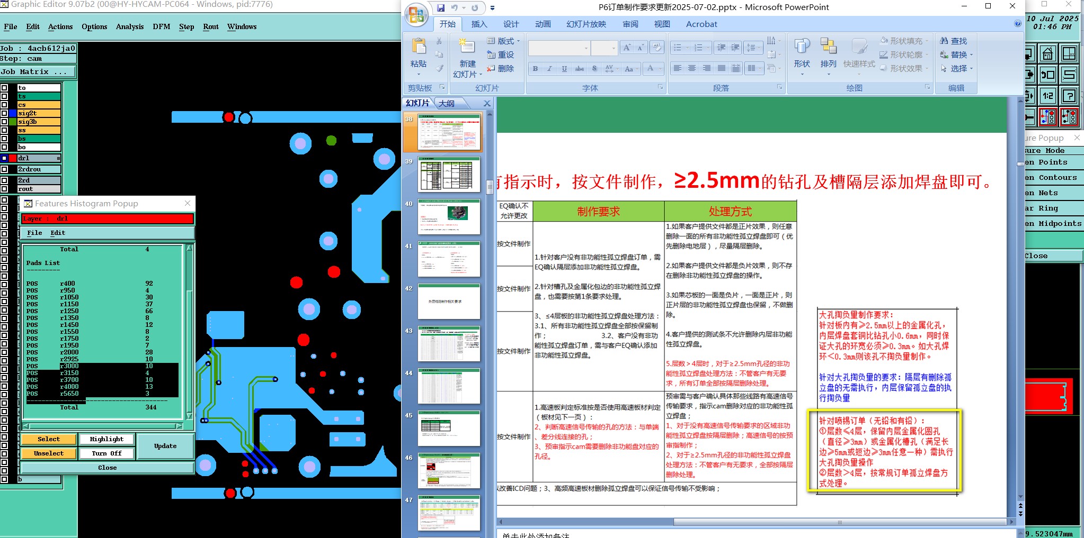
Task: Click the Job Matrix button
Action: click(x=38, y=71)
